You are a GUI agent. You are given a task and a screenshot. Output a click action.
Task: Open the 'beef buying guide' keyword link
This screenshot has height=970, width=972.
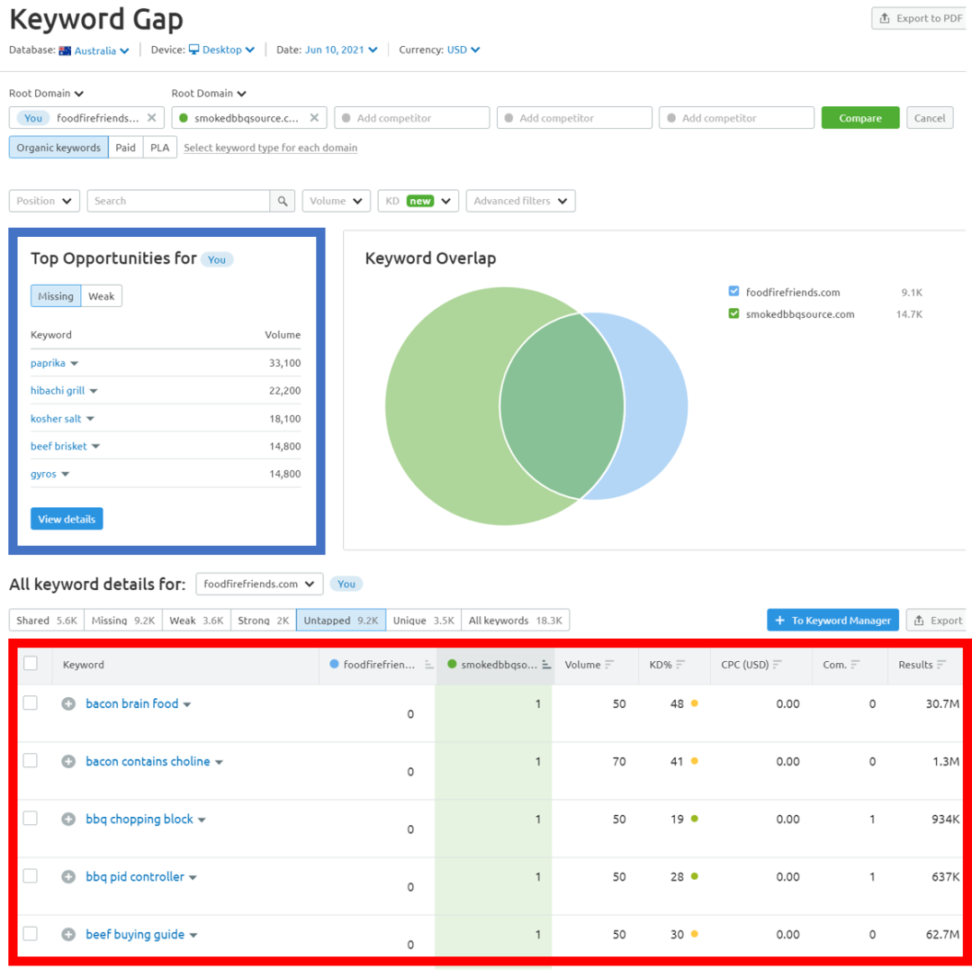[x=134, y=935]
